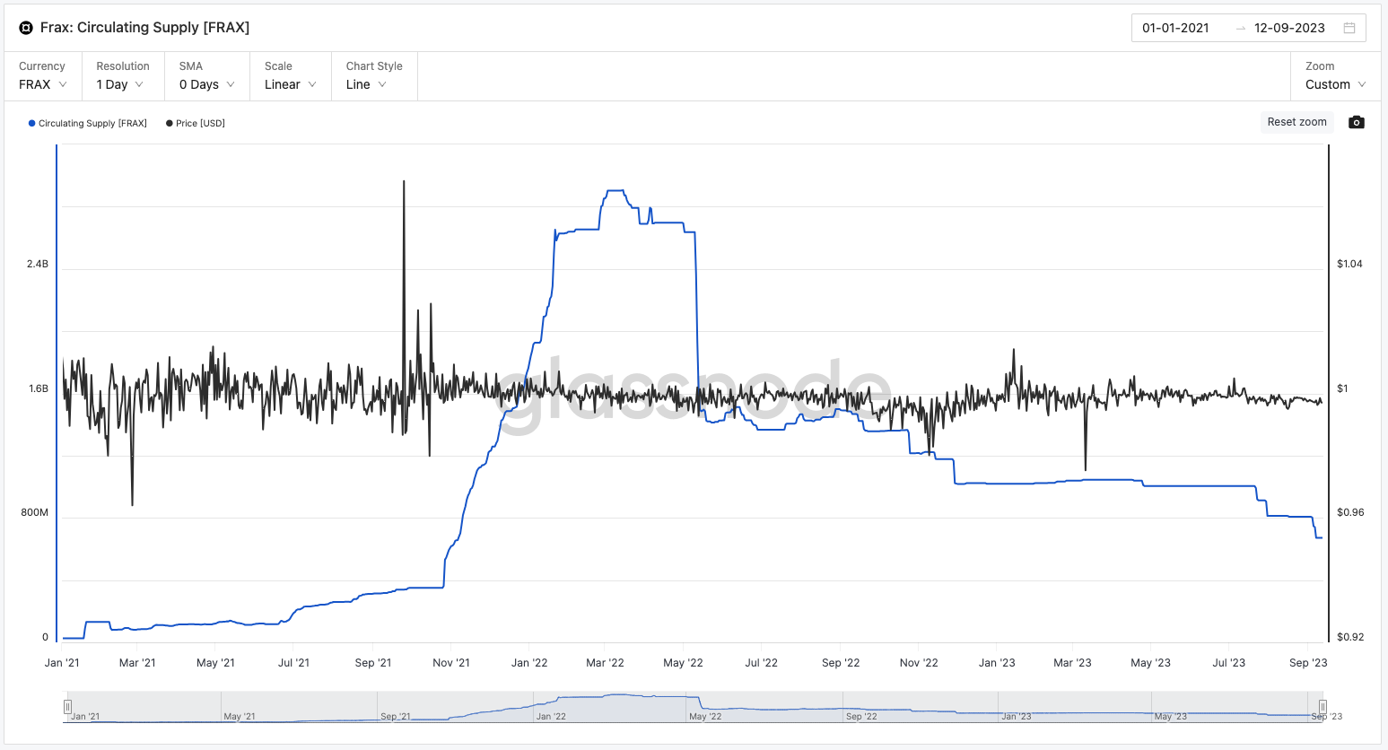Open the Chart Style Line dropdown
The image size is (1388, 750).
click(366, 84)
